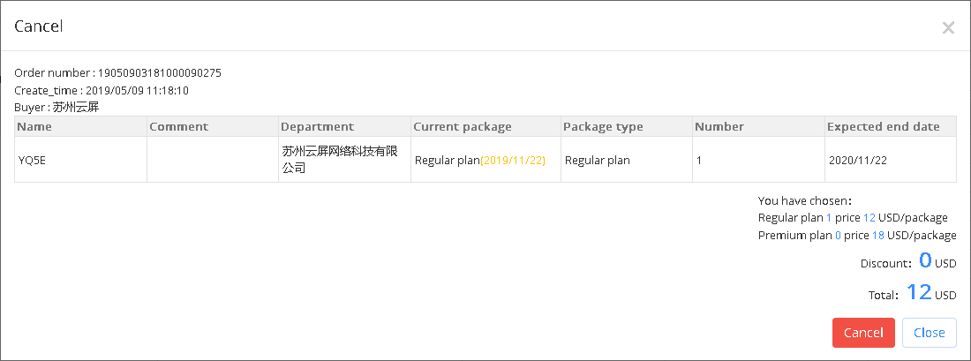Select the Expected end date column header

[891, 126]
